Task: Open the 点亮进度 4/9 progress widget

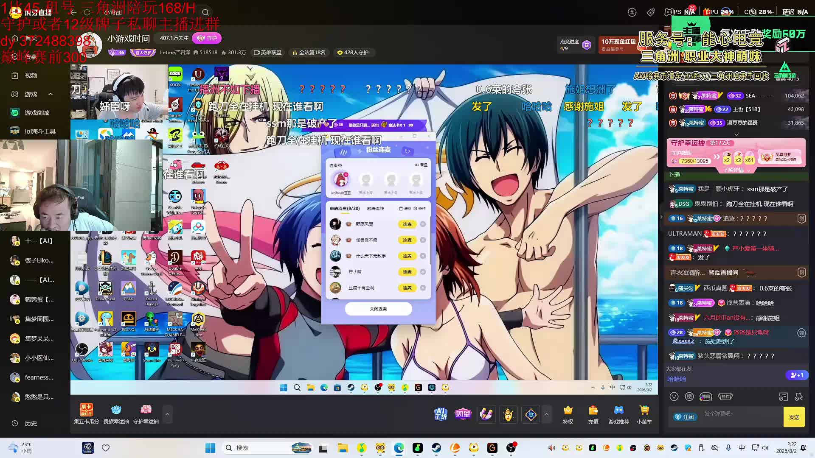Action: click(576, 45)
